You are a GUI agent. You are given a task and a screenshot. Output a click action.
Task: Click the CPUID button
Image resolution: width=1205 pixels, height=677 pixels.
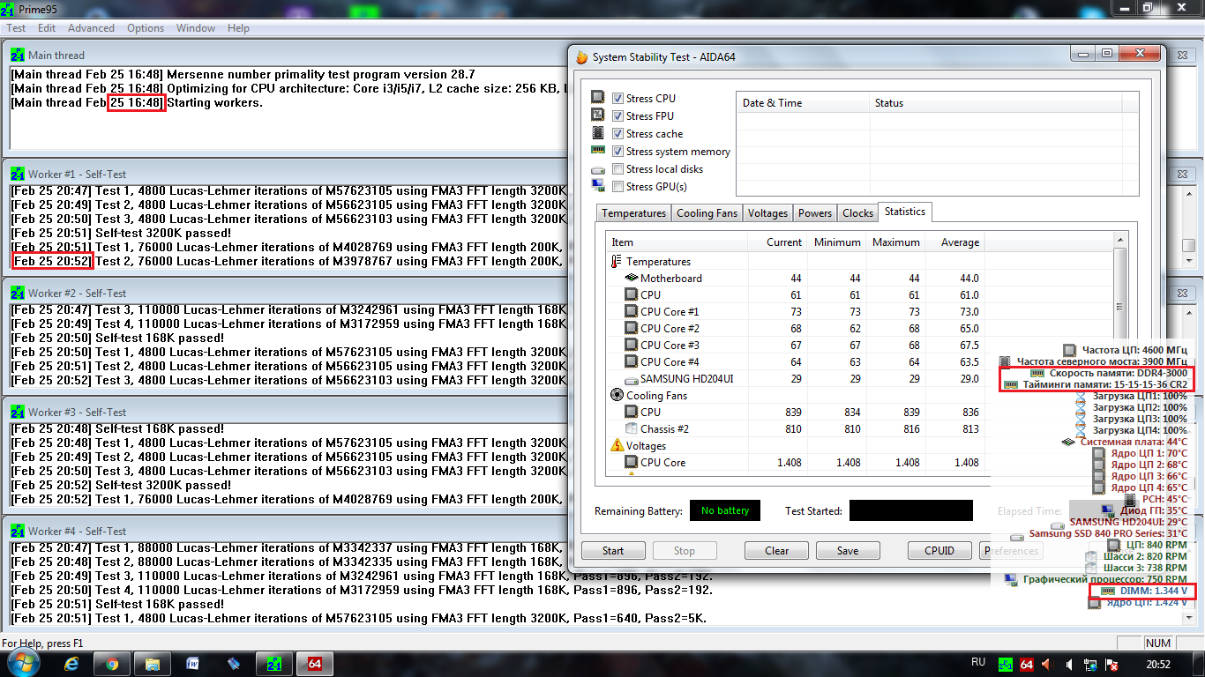[x=939, y=551]
